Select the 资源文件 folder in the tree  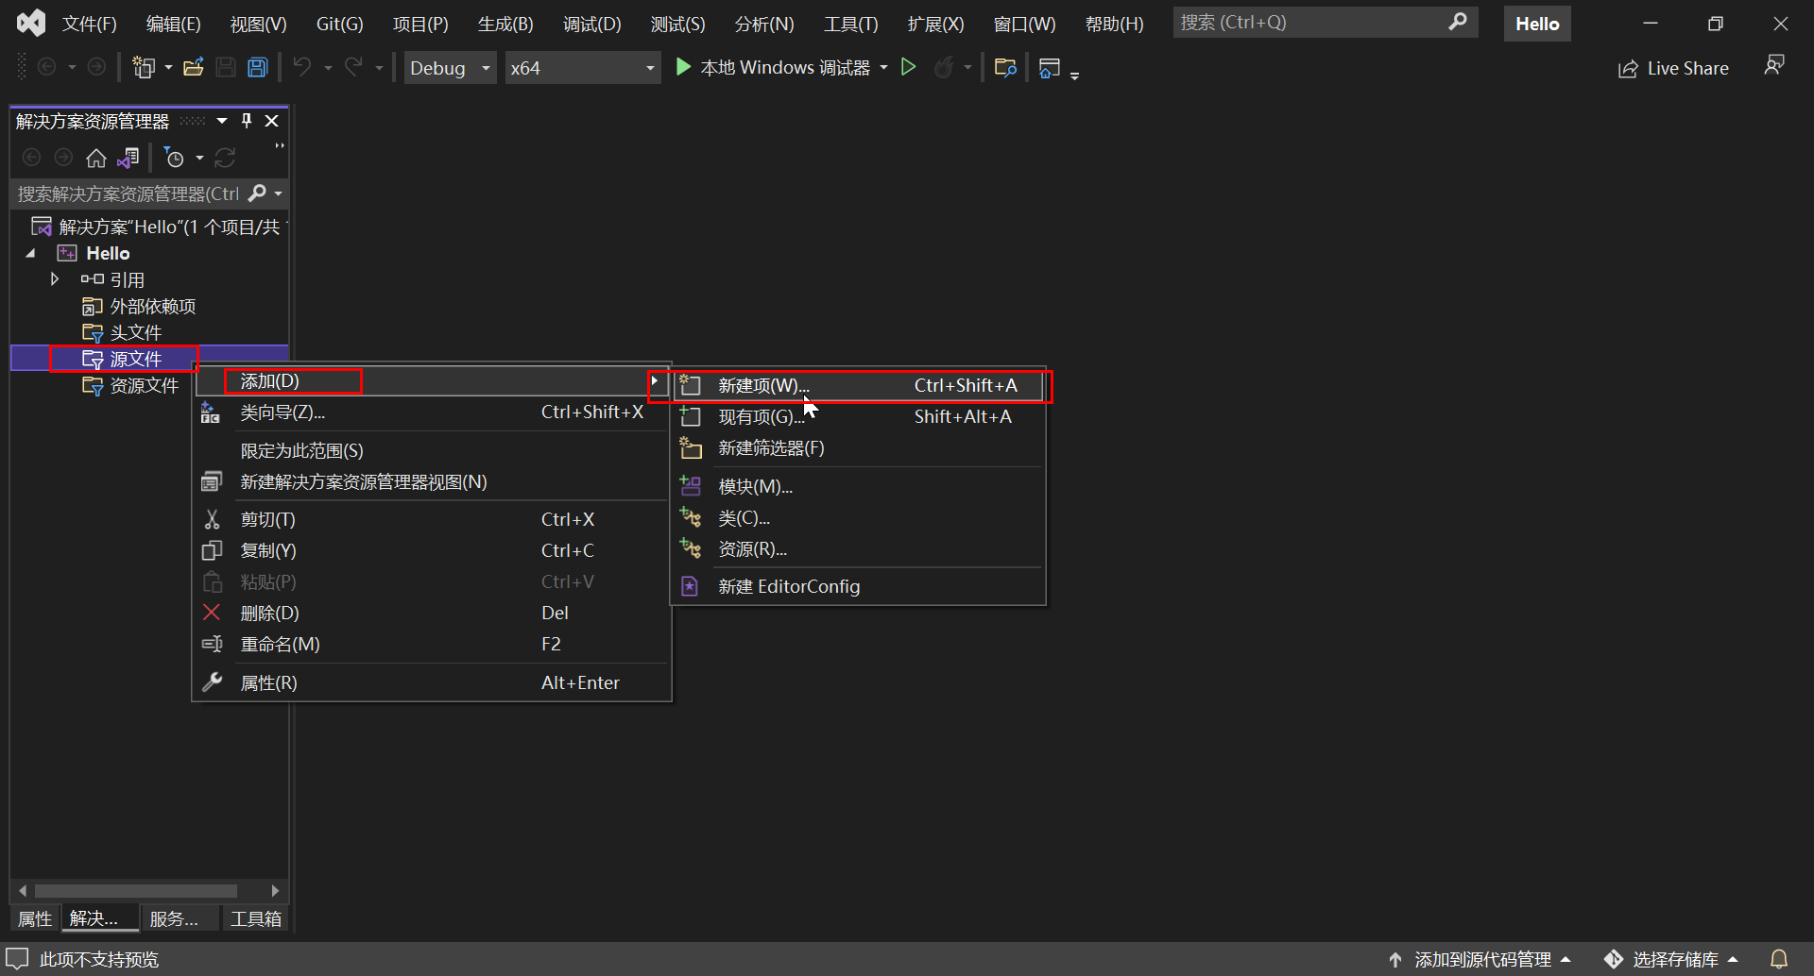pos(144,385)
